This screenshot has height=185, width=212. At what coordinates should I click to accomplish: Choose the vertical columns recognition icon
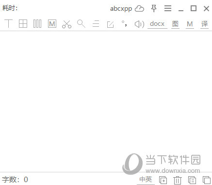[x=37, y=24]
